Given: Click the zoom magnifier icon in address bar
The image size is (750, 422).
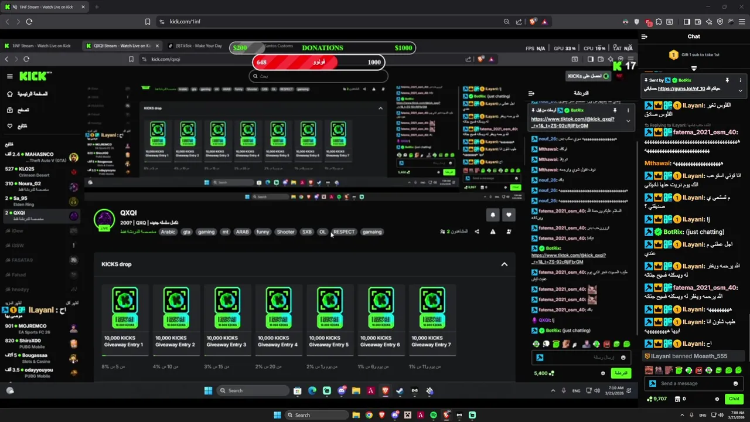Looking at the screenshot, I should point(506,22).
